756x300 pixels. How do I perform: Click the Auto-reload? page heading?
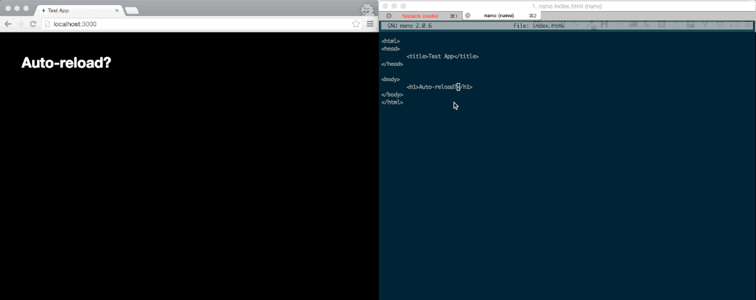(x=66, y=63)
